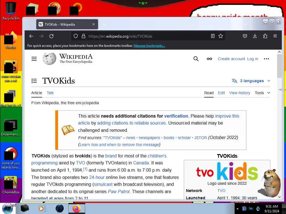This screenshot has height=214, width=286.
Task: Select the Read tab
Action: coord(209,93)
